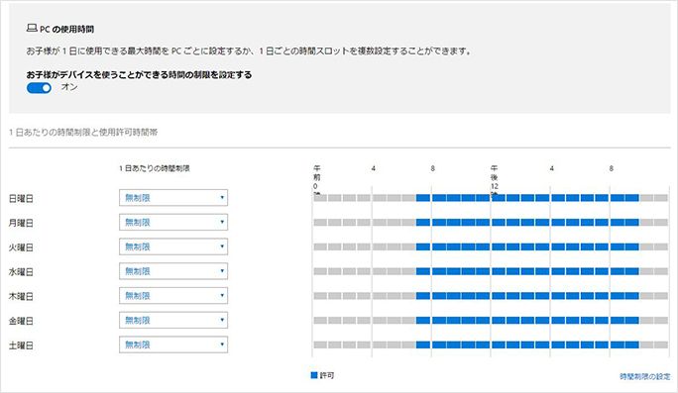The width and height of the screenshot is (678, 393).
Task: Click the first gray slot for 金曜日
Action: tap(320, 321)
